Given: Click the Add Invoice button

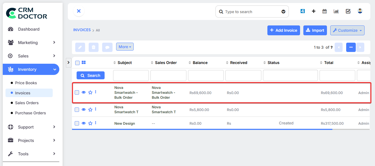Looking at the screenshot, I should coord(284,30).
